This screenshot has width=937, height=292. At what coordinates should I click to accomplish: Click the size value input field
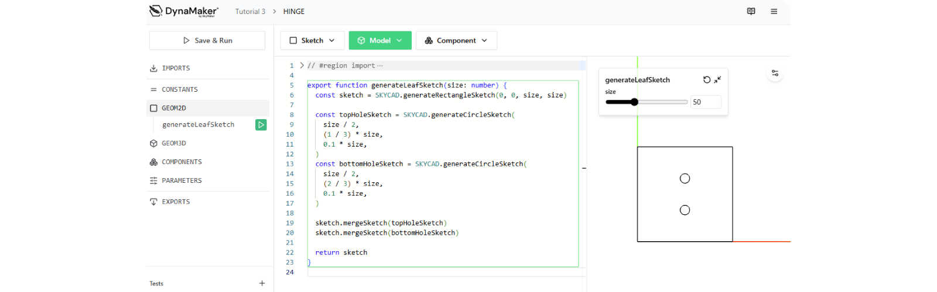coord(705,102)
